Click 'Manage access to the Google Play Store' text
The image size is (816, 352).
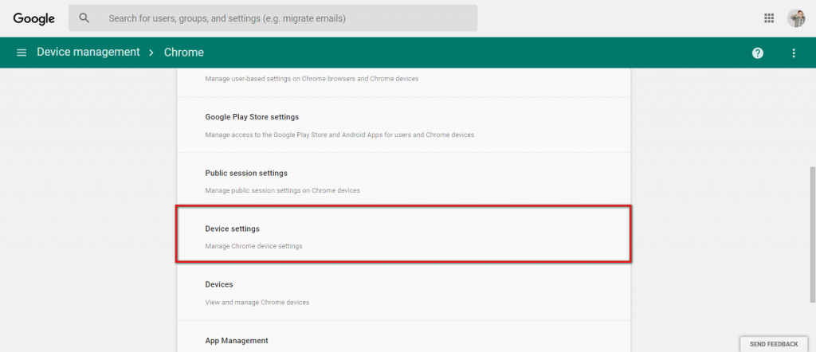339,135
